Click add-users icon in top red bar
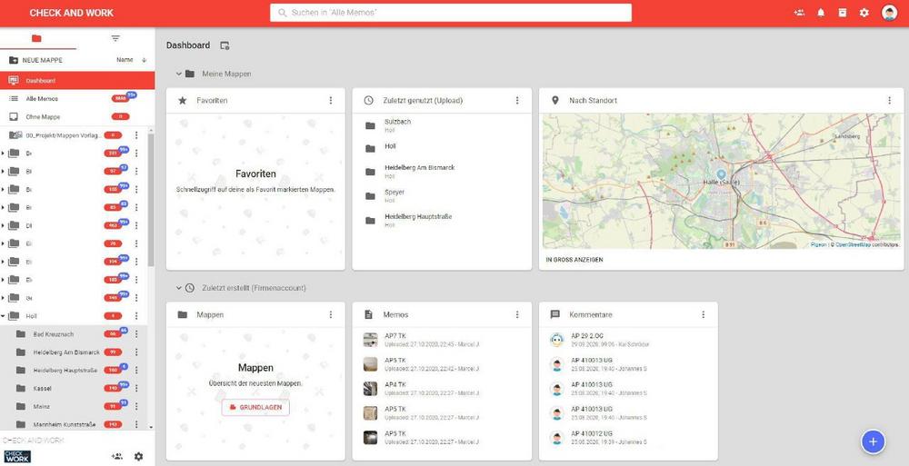The height and width of the screenshot is (466, 909). (x=799, y=13)
